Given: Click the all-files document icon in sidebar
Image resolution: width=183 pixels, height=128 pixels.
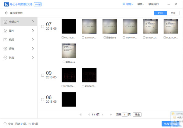Looking at the screenshot, I should (5, 22).
